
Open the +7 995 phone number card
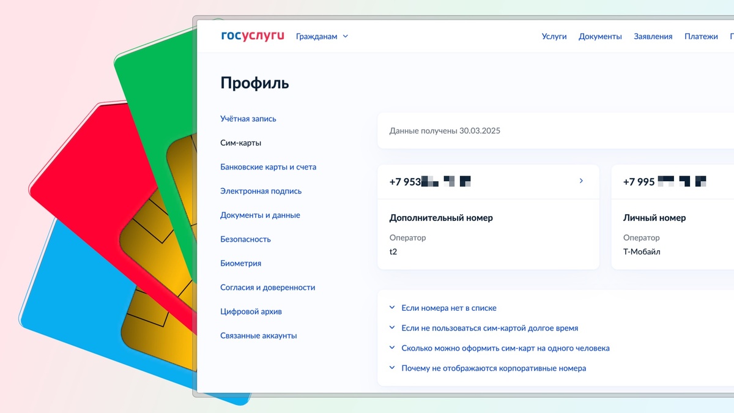coord(673,217)
